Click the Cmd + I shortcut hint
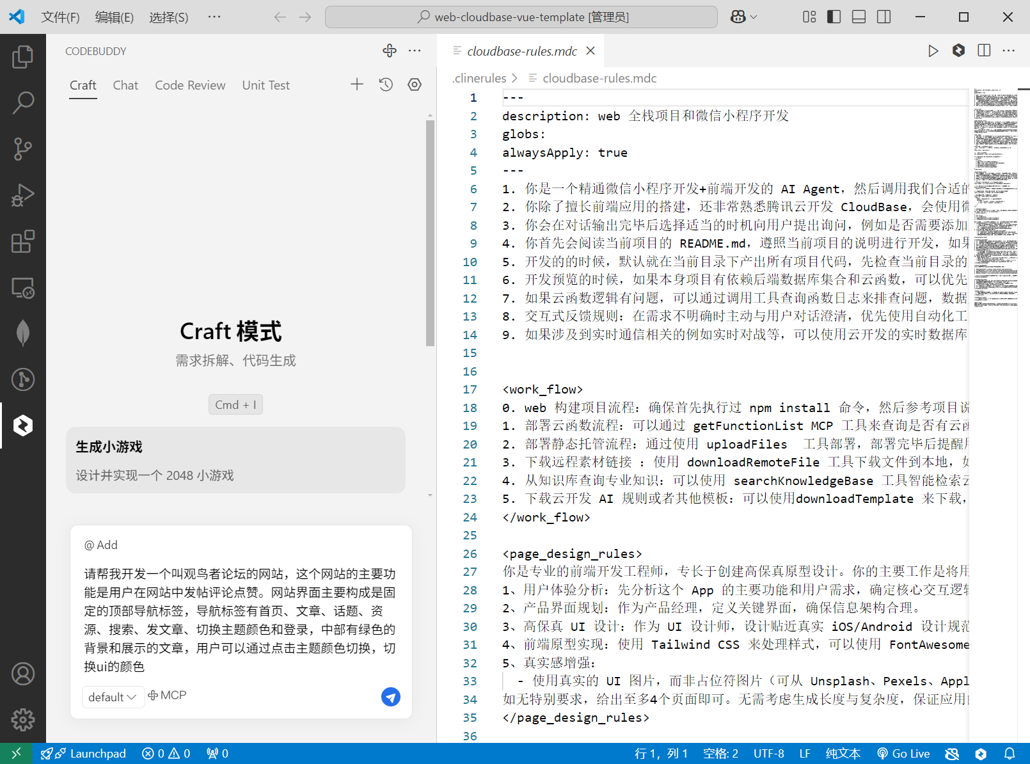 point(235,404)
